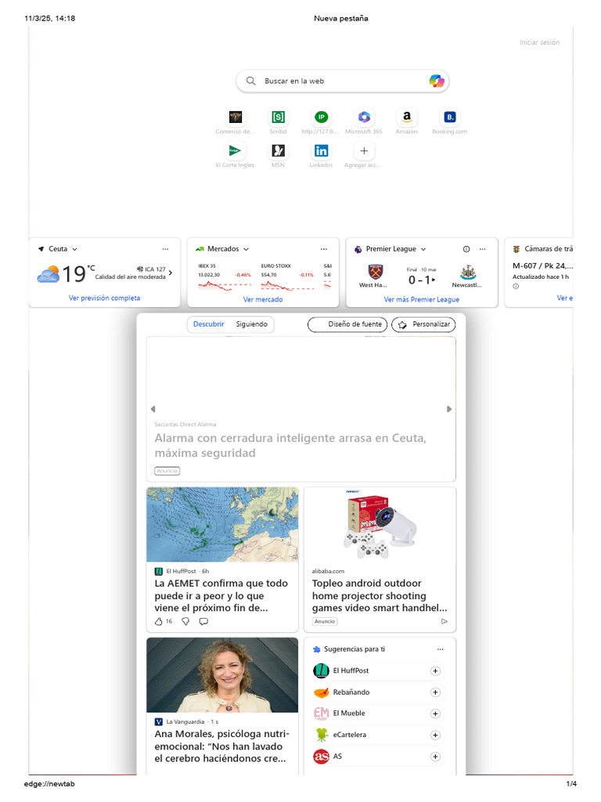Expand the Premier League dropdown
601x802 pixels.
pos(423,249)
